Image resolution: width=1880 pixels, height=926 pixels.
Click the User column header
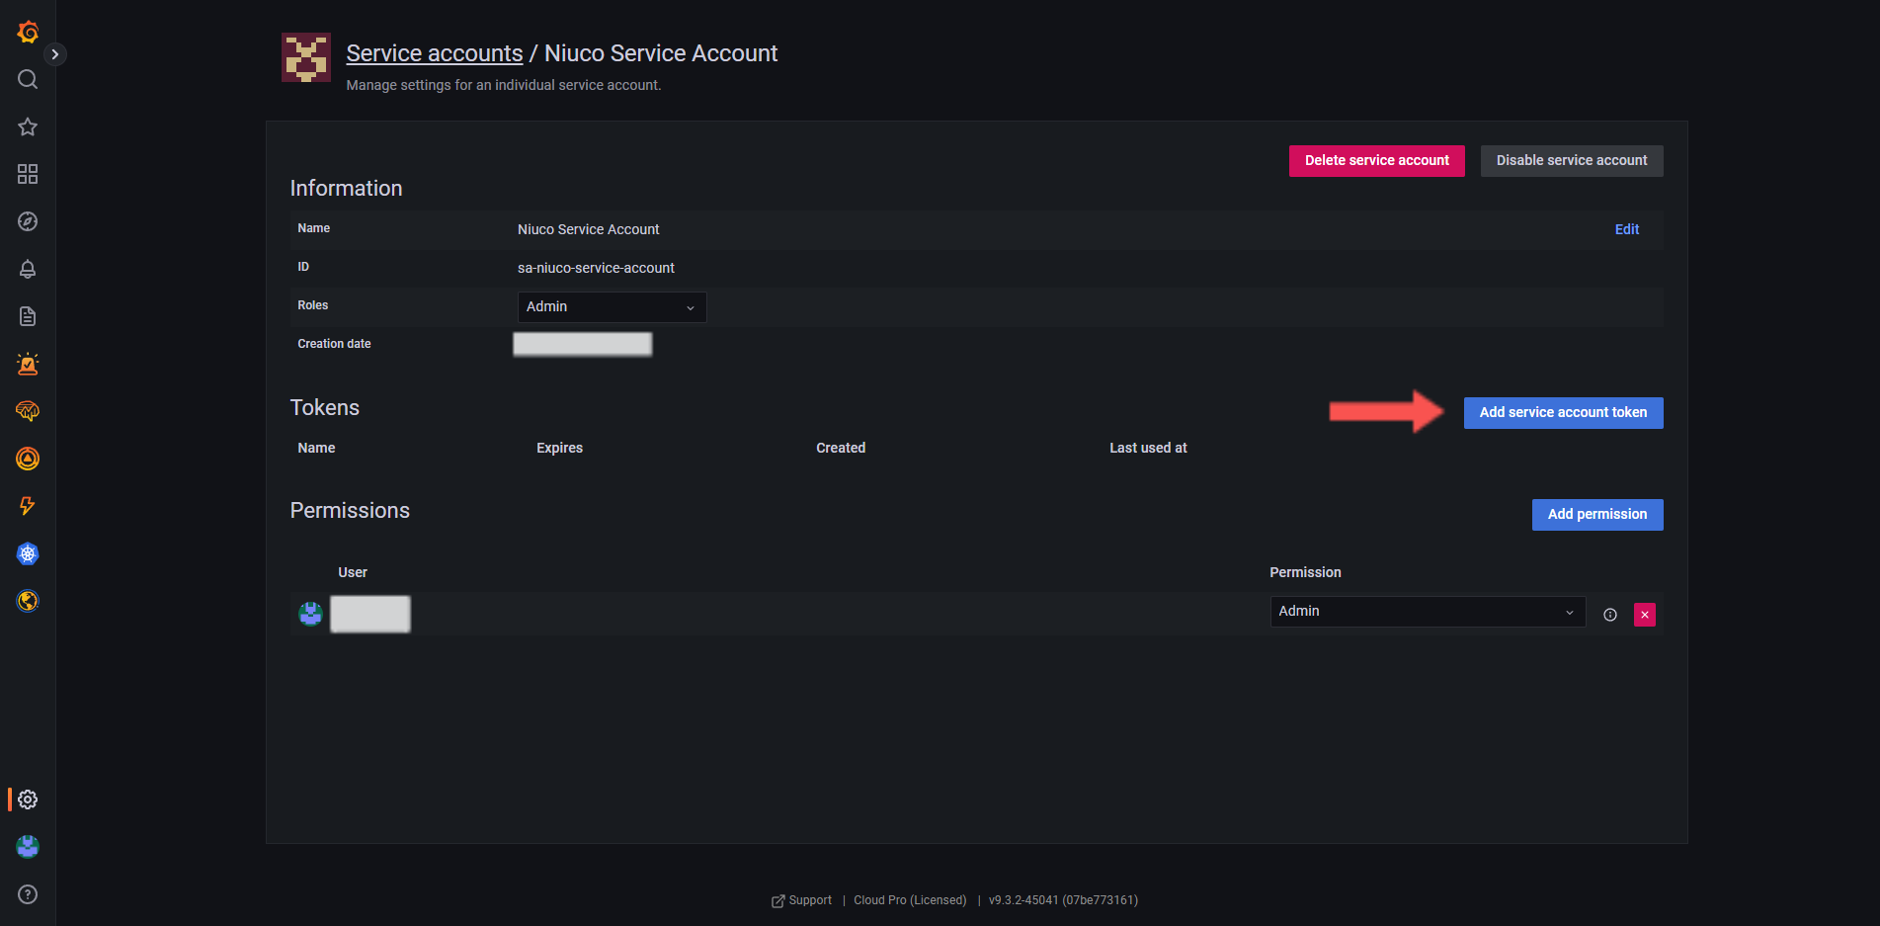353,572
